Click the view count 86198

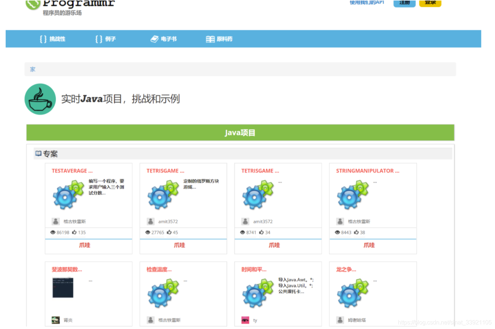pyautogui.click(x=63, y=232)
